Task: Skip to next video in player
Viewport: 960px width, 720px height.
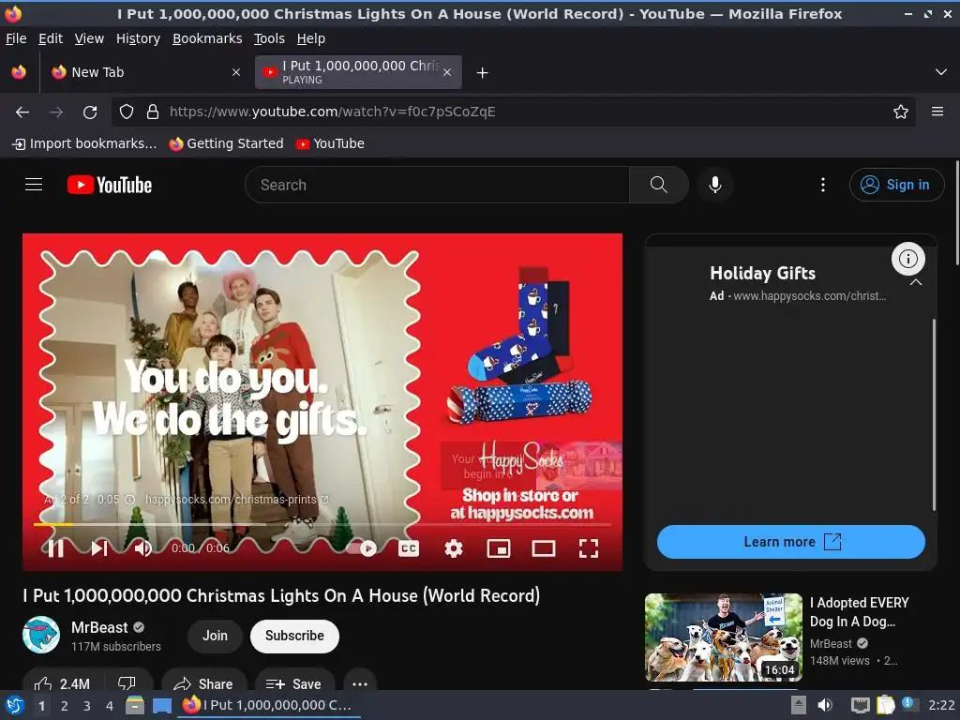Action: [x=99, y=547]
